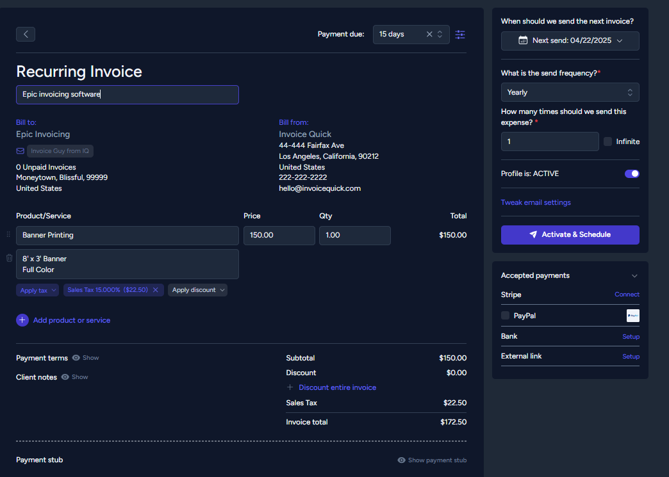Click the hello@invoicequick.com email text

coord(320,188)
